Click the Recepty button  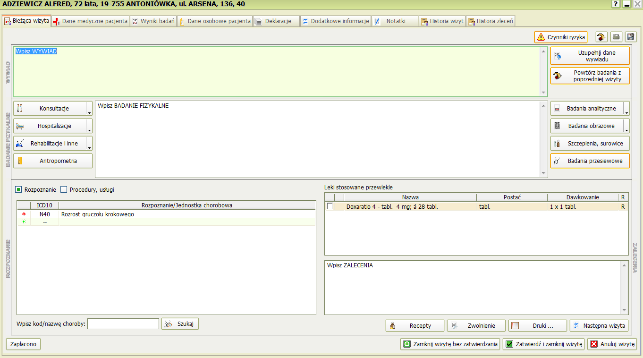[x=415, y=325]
